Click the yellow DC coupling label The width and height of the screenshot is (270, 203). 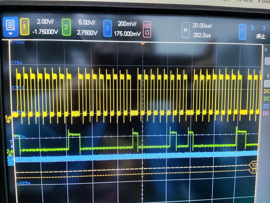point(267,91)
